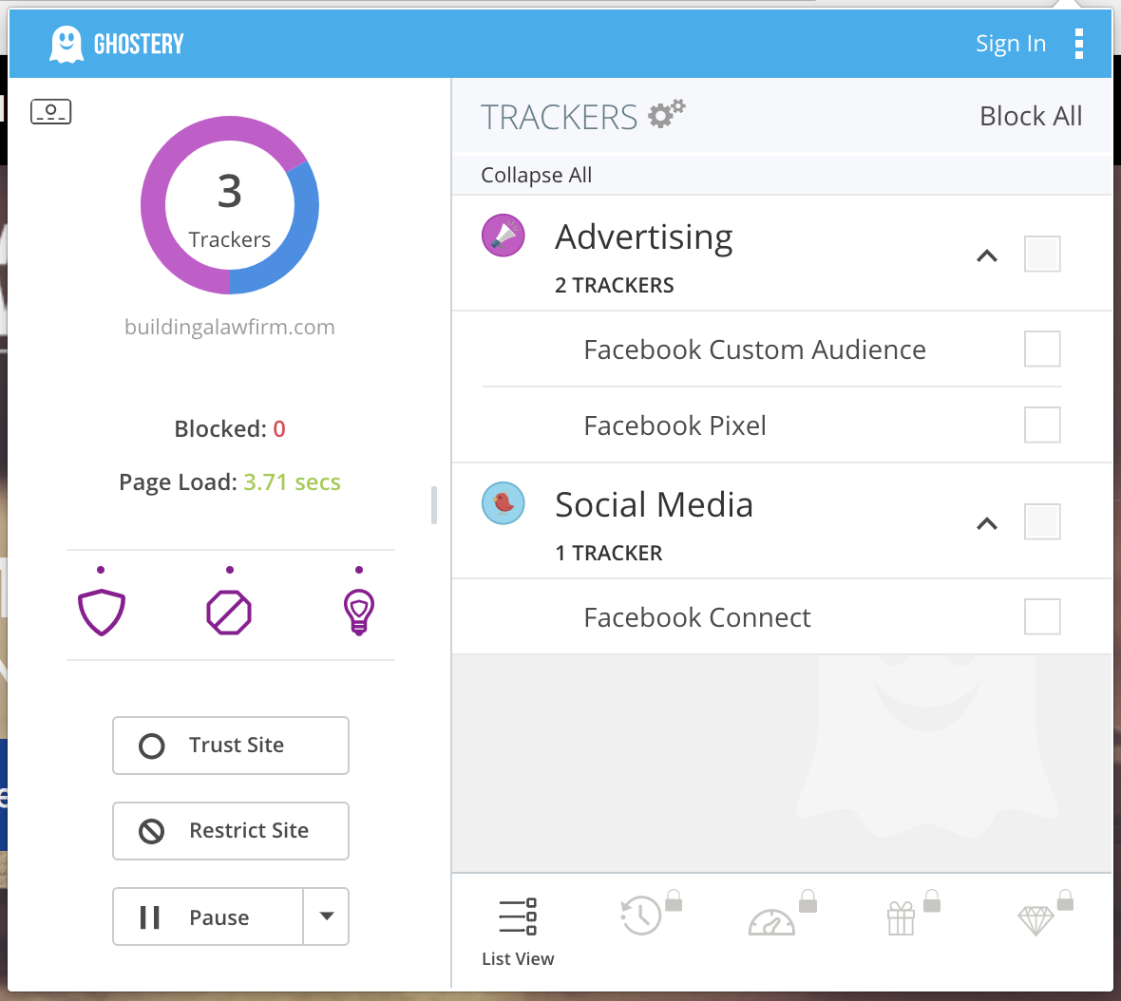The width and height of the screenshot is (1121, 1001).
Task: Click the Facebook Custom Audience name
Action: click(755, 349)
